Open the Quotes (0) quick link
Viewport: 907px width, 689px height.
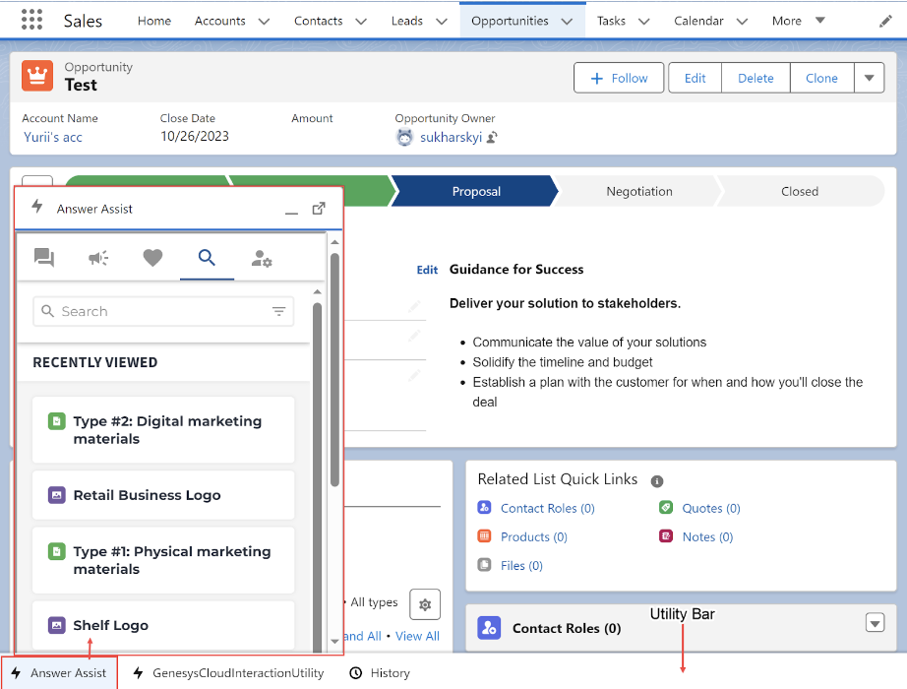click(711, 508)
